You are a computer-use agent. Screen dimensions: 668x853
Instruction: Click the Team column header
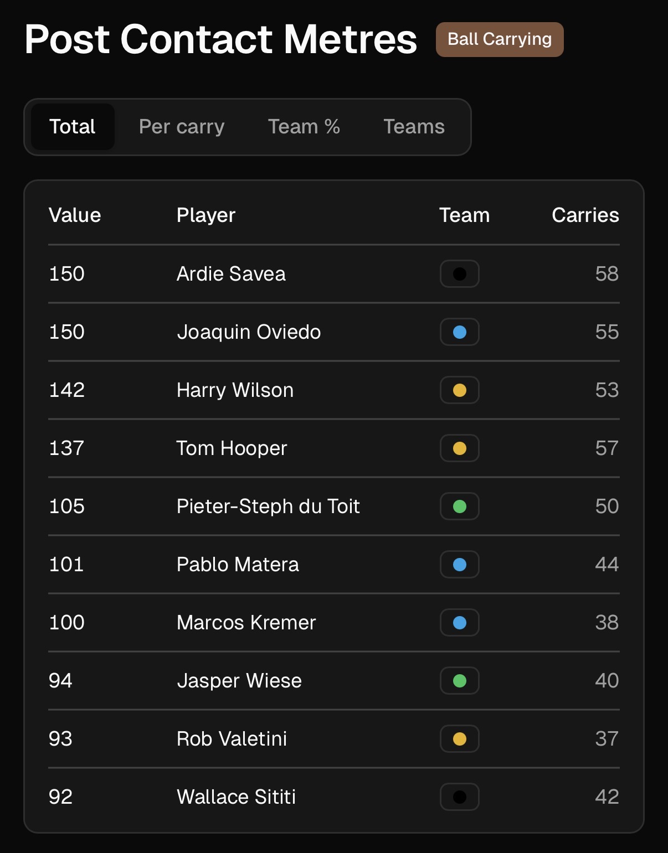click(x=464, y=215)
